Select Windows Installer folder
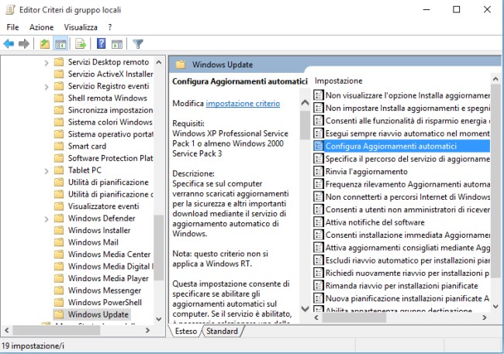 pyautogui.click(x=99, y=230)
